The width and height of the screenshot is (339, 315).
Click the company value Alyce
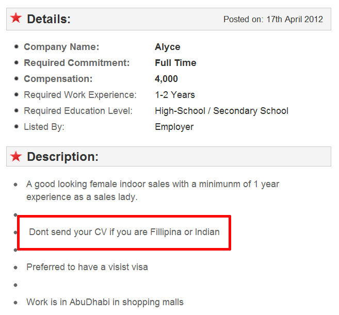(168, 47)
